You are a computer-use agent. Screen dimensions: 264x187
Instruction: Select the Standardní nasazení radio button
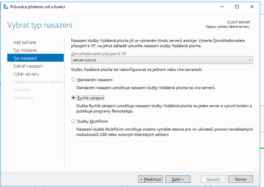[73, 80]
